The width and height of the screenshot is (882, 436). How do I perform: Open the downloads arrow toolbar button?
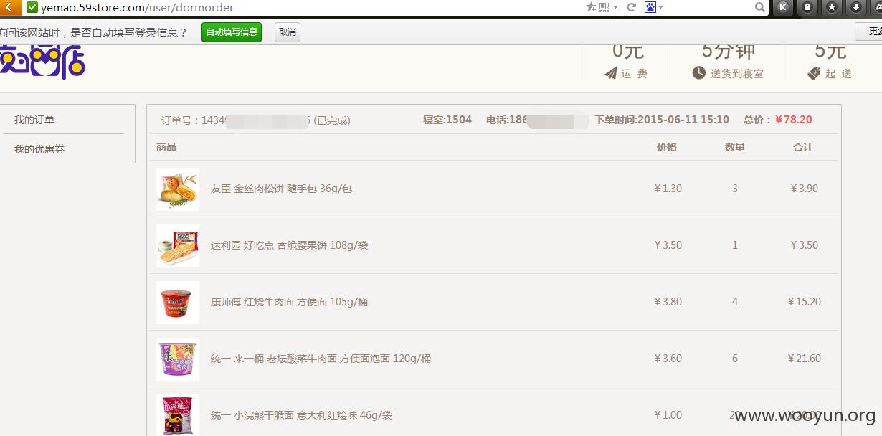click(x=856, y=7)
